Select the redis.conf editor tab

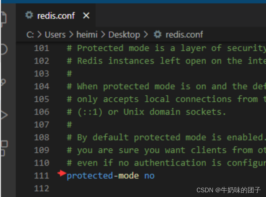[x=56, y=15]
